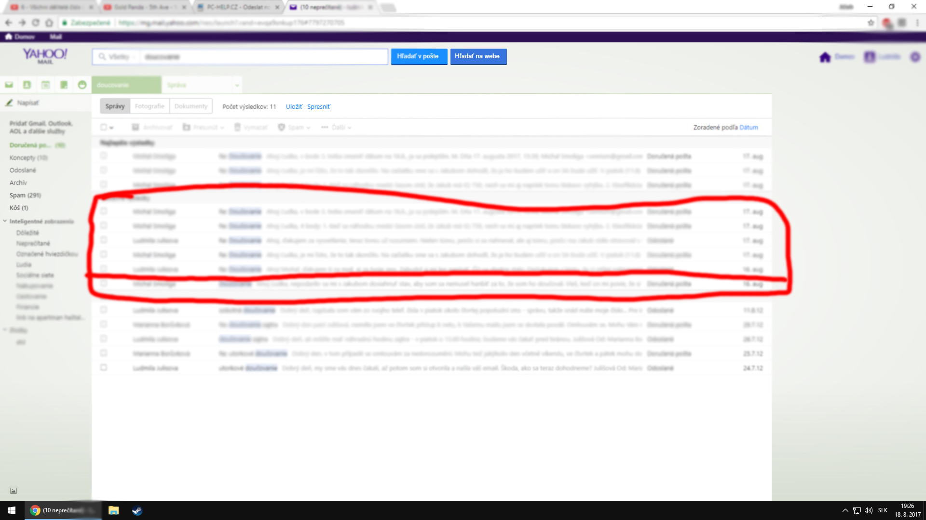Click the Uložiť link

[294, 106]
